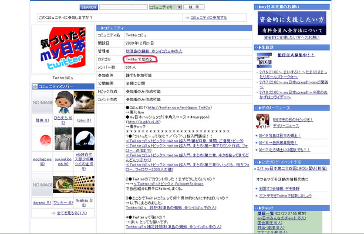This screenshot has height=234, width=364.
Task: Open 02-18 news headline link
Action: (x=278, y=143)
